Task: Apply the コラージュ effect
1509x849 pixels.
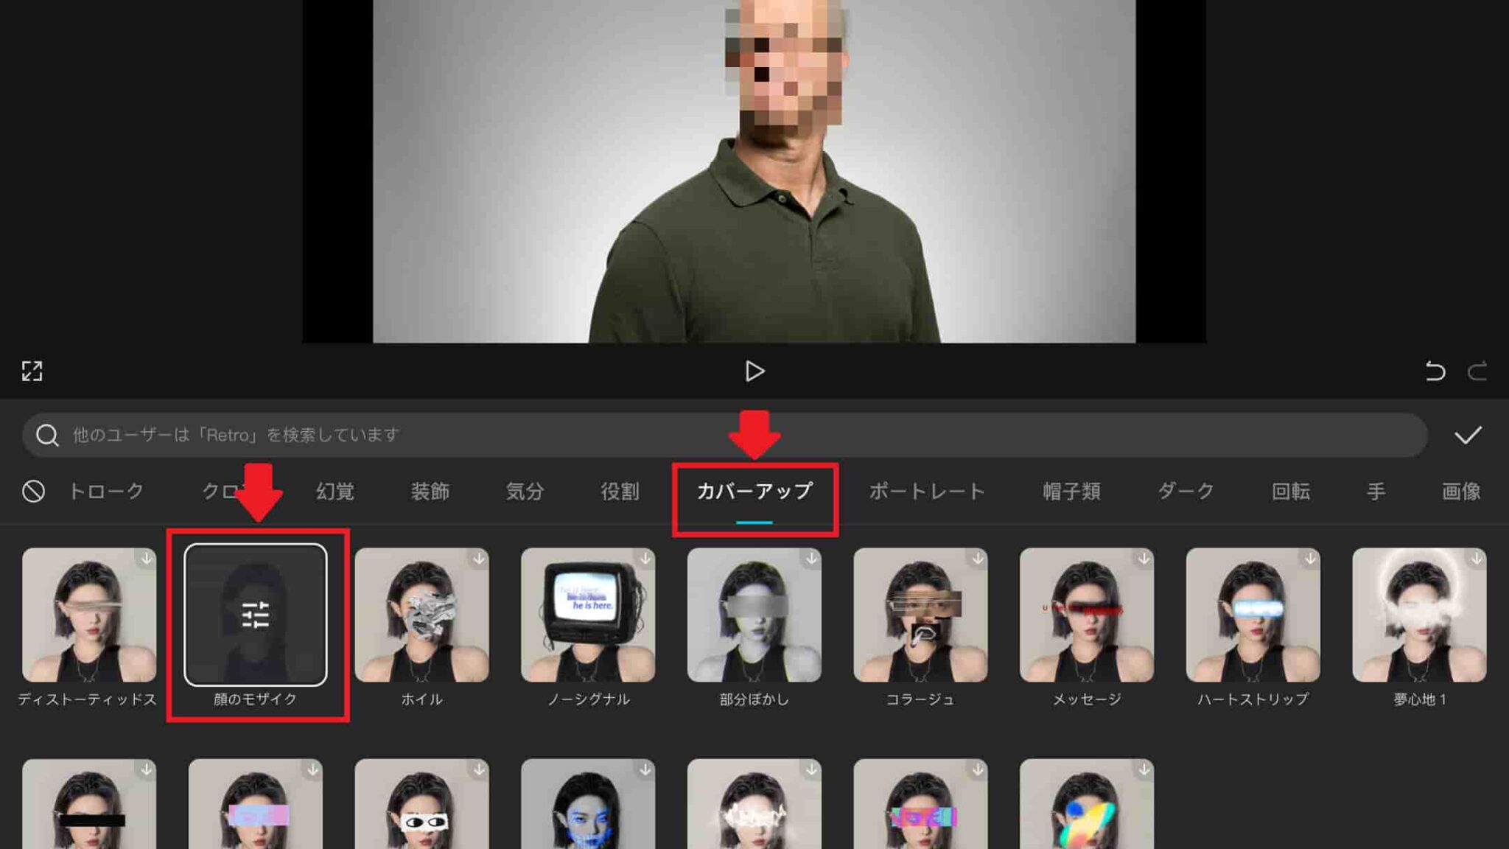Action: tap(920, 615)
